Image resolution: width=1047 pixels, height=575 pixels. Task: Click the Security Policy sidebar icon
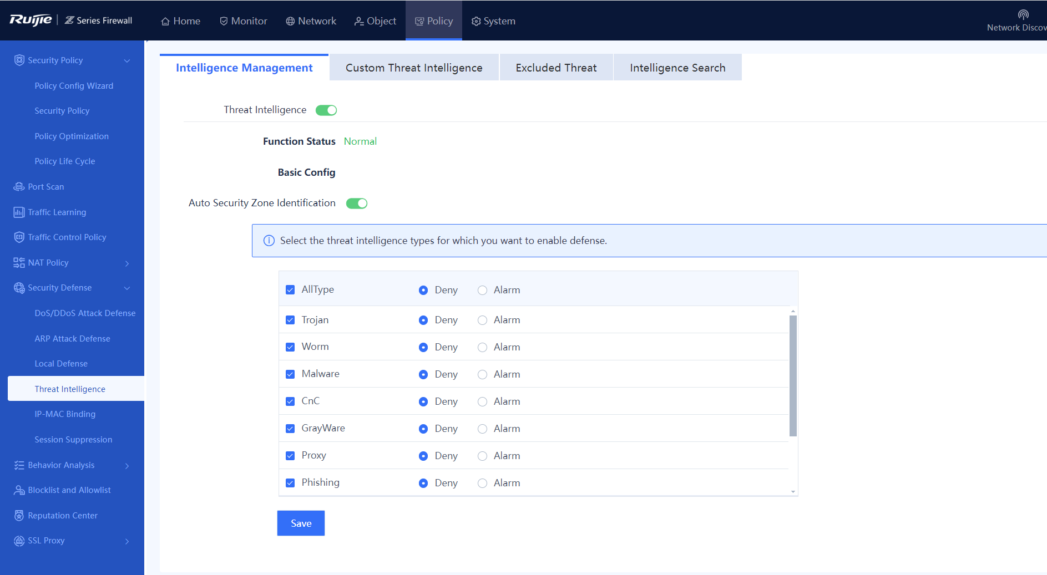point(19,60)
